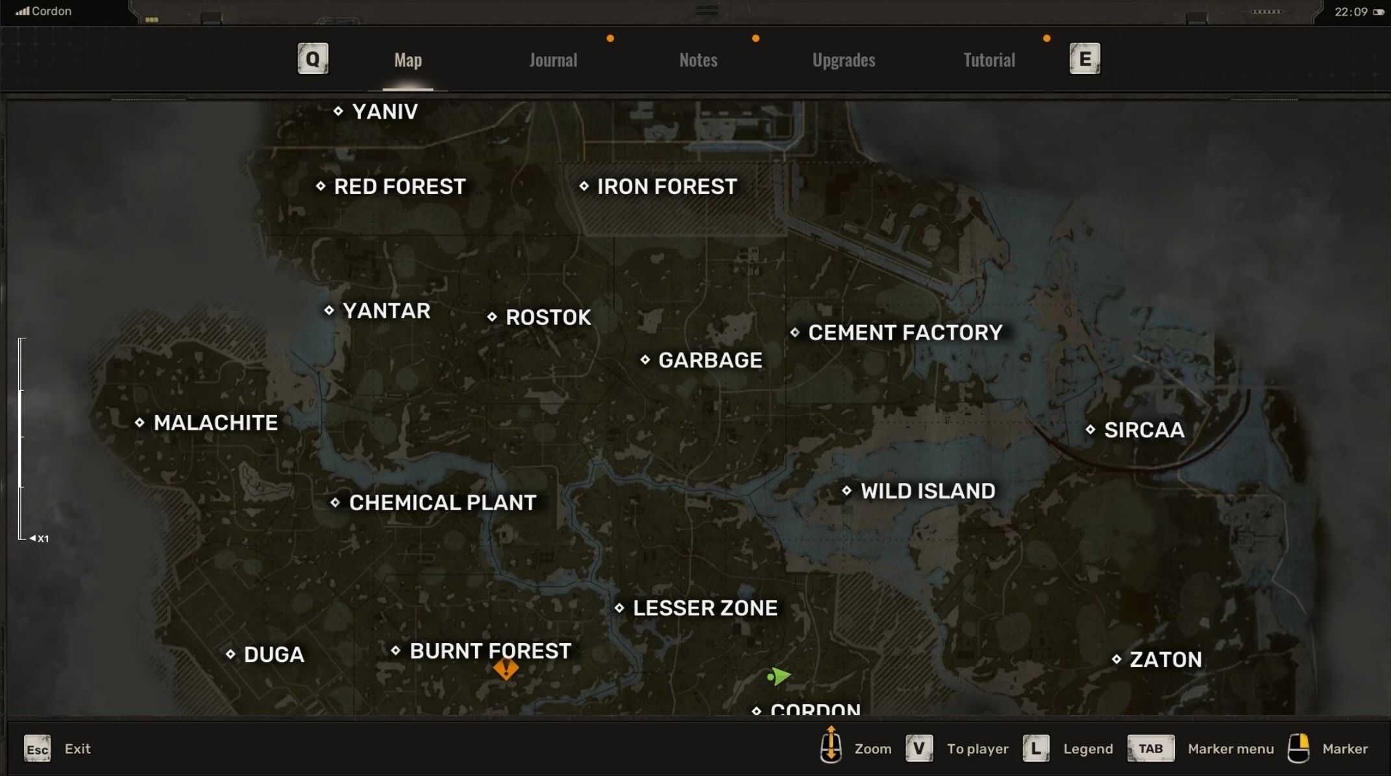Screen dimensions: 1391x776
Task: Select the Garbage location label
Action: point(709,360)
